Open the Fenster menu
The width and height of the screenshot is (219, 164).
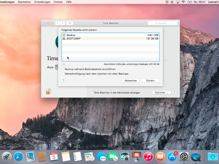tap(58, 2)
